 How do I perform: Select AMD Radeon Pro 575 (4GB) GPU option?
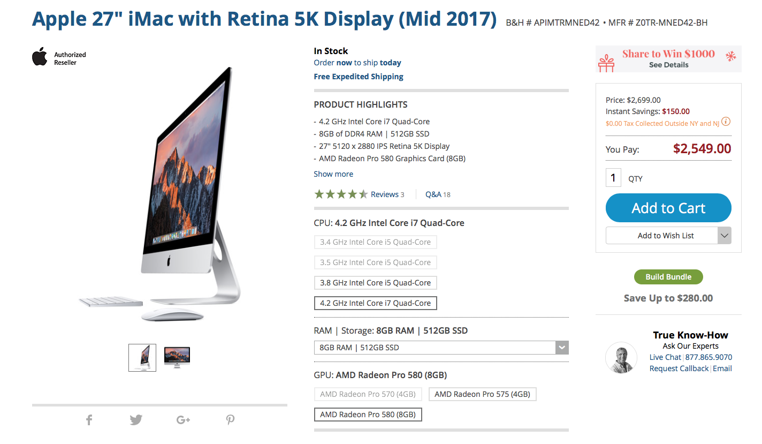[482, 394]
